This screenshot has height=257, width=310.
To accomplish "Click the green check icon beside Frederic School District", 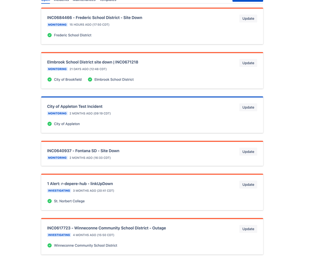I will pyautogui.click(x=50, y=35).
